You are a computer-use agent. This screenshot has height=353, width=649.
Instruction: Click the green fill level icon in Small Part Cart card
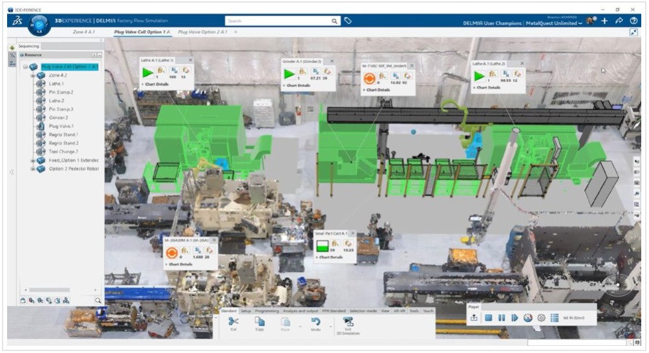[x=322, y=246]
